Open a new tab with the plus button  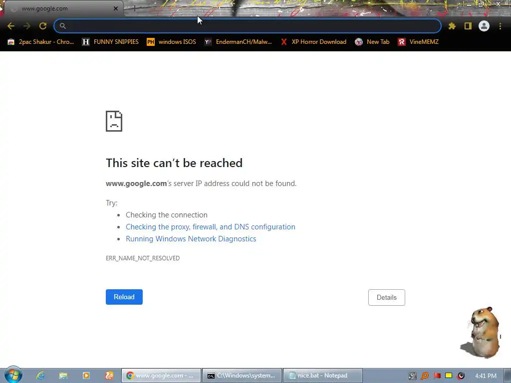(x=134, y=9)
